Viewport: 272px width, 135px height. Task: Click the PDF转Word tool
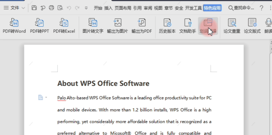pyautogui.click(x=14, y=26)
